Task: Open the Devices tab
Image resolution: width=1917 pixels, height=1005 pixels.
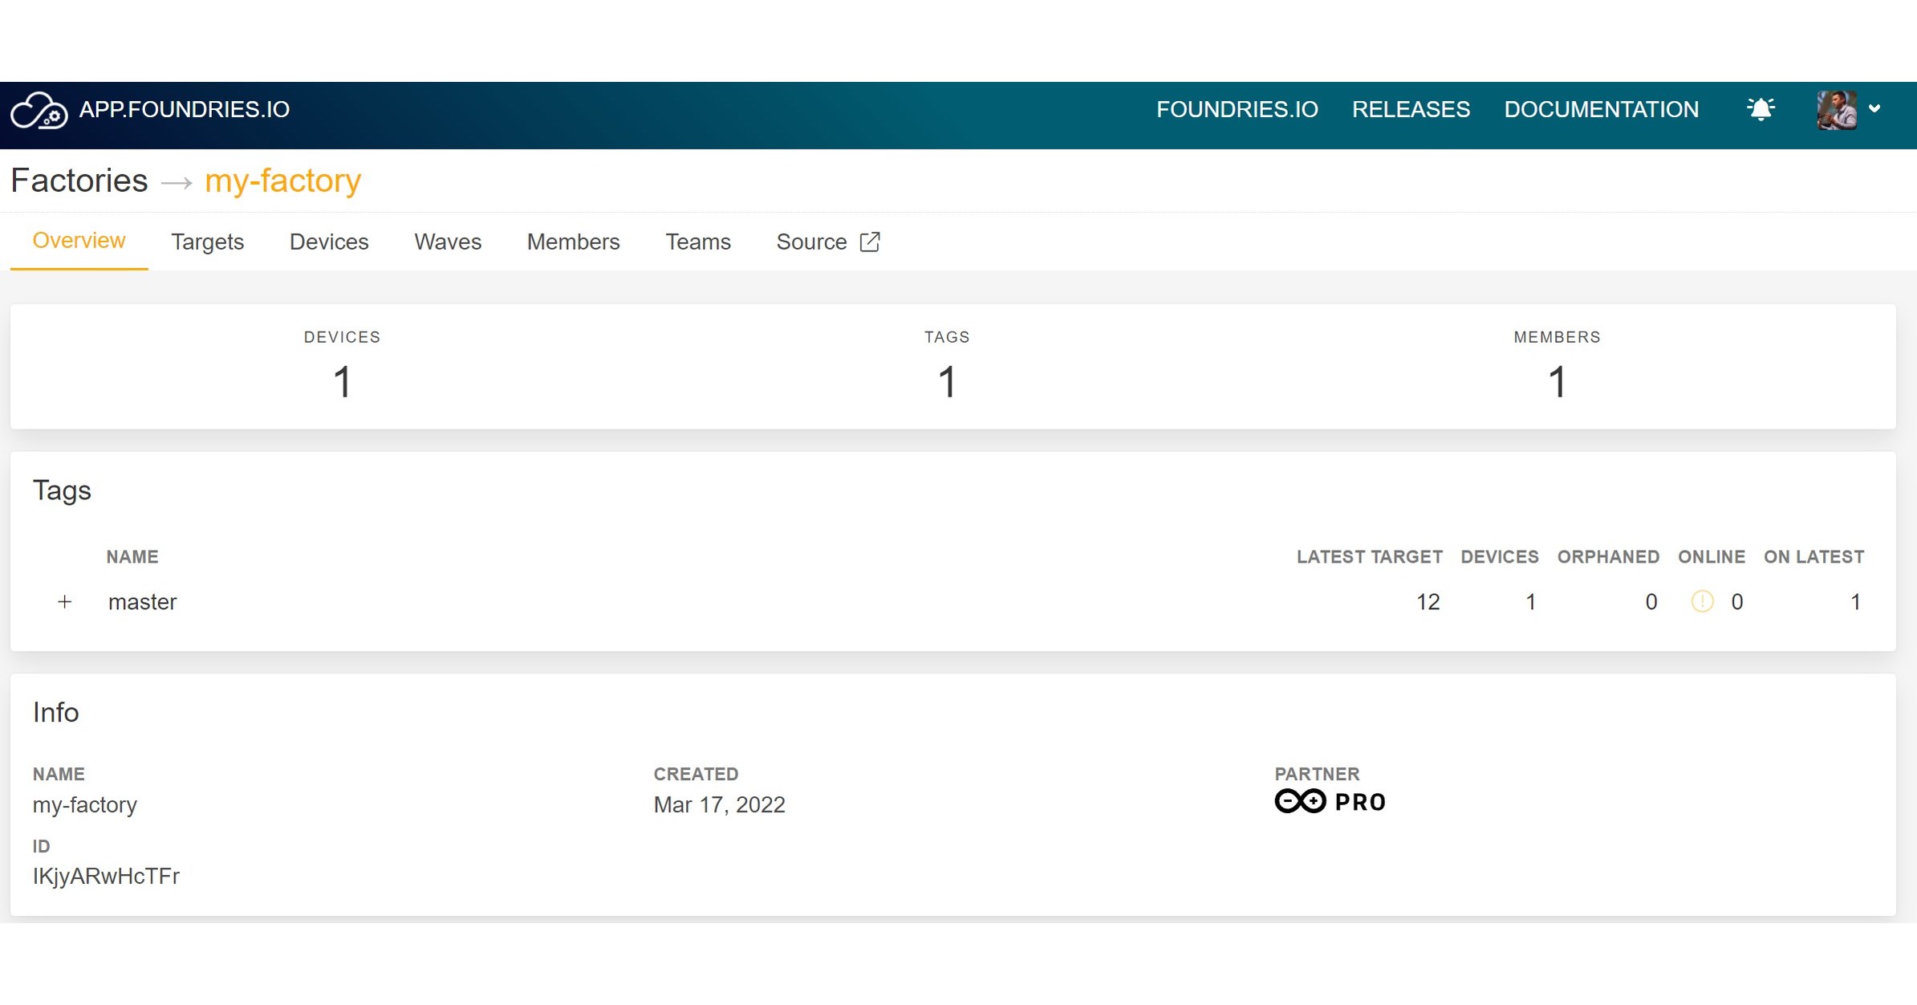Action: 329,242
